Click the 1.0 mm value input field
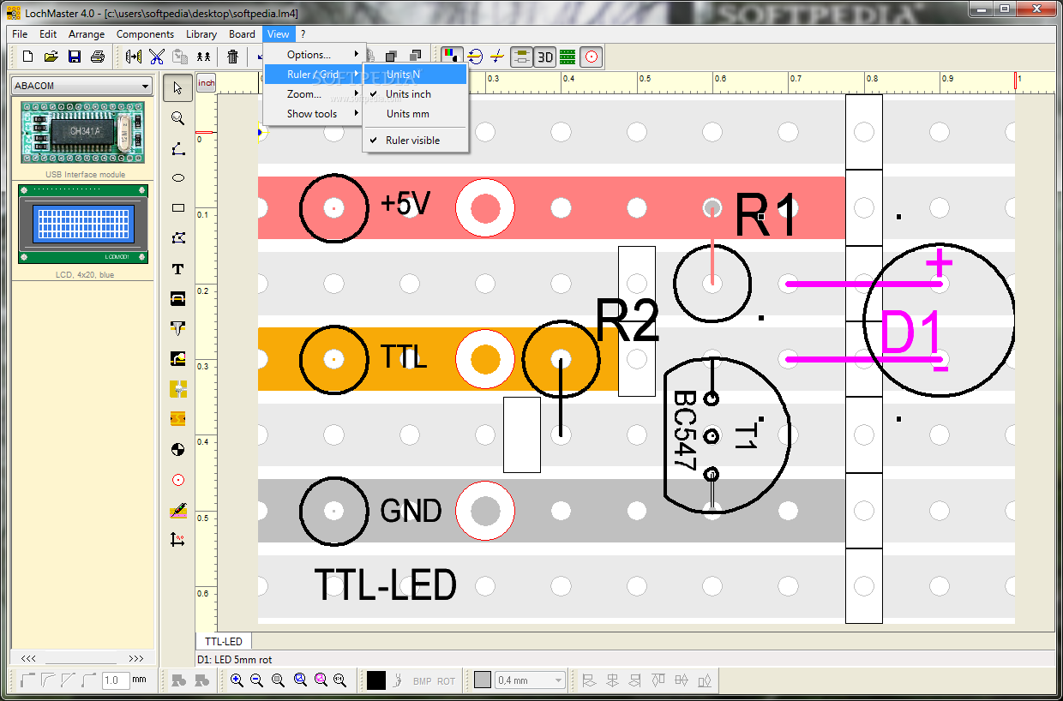The width and height of the screenshot is (1063, 701). pos(115,680)
